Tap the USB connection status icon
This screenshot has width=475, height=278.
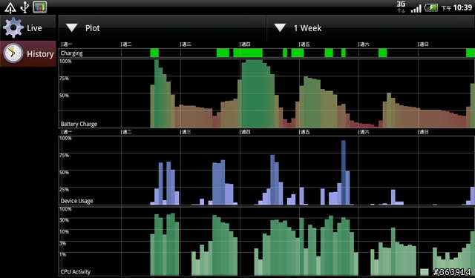[x=24, y=7]
